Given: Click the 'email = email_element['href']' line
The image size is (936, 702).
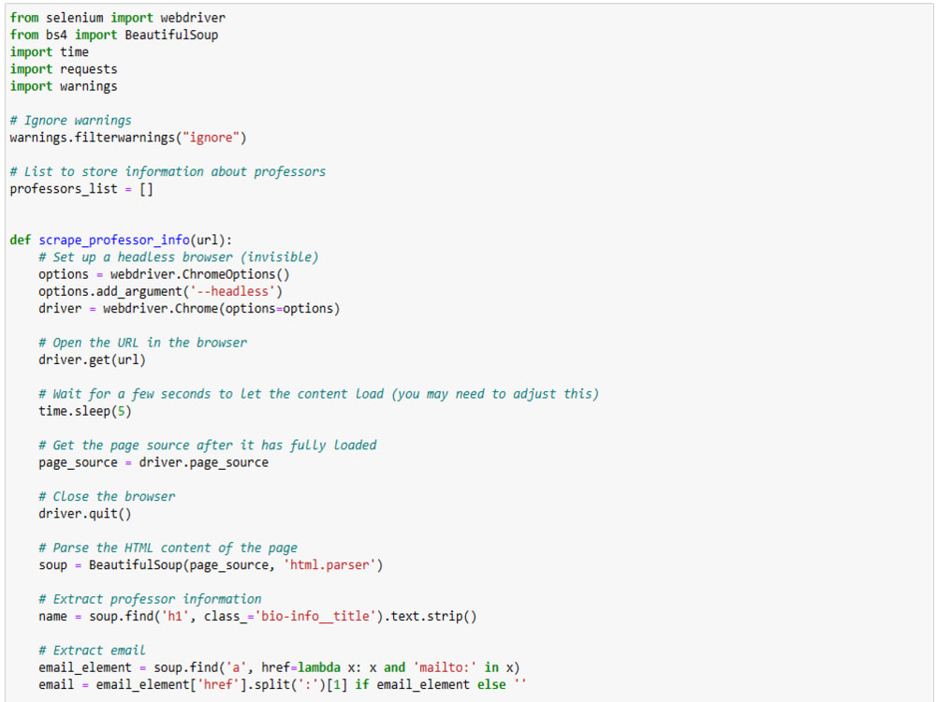Looking at the screenshot, I should click(x=283, y=685).
